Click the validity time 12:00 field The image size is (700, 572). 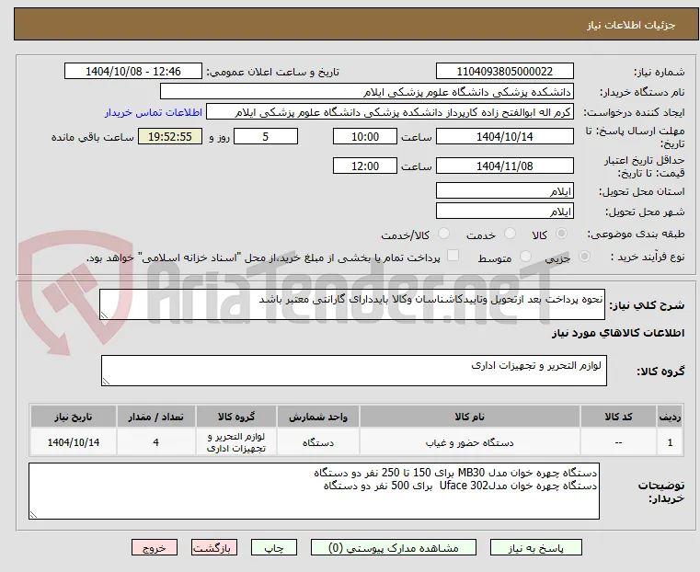pos(365,166)
